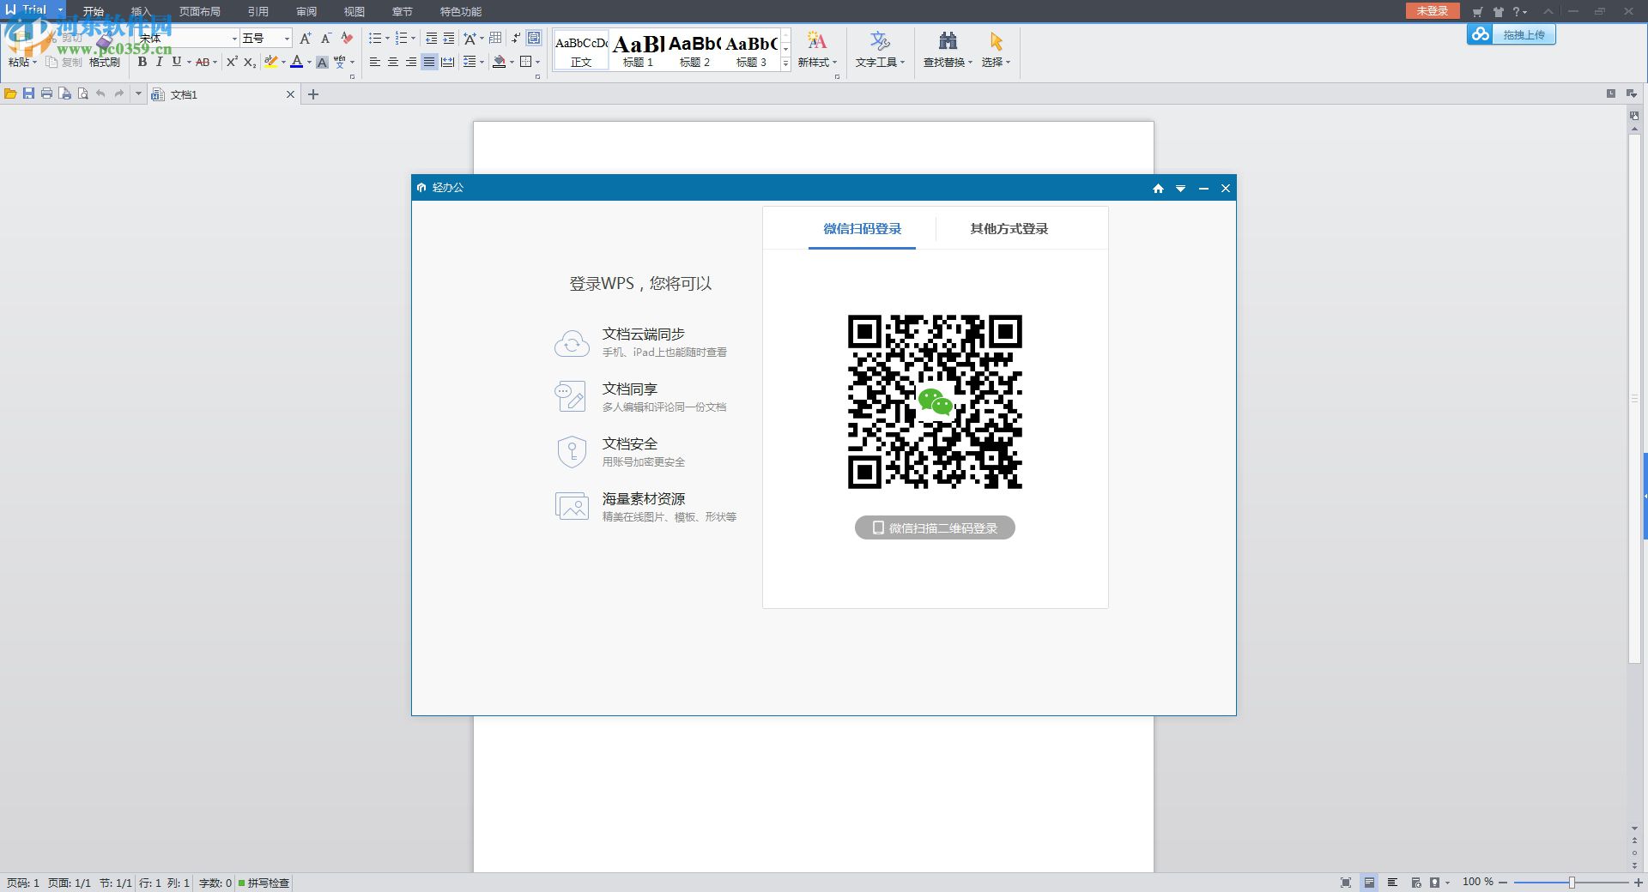
Task: Click the WeChat QR code image
Action: [x=935, y=401]
